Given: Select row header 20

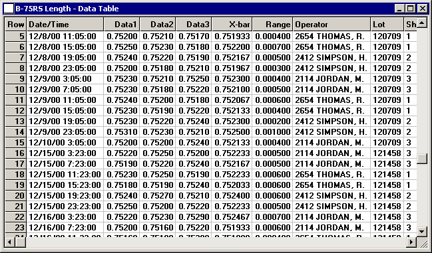Looking at the screenshot, I should (16, 196).
